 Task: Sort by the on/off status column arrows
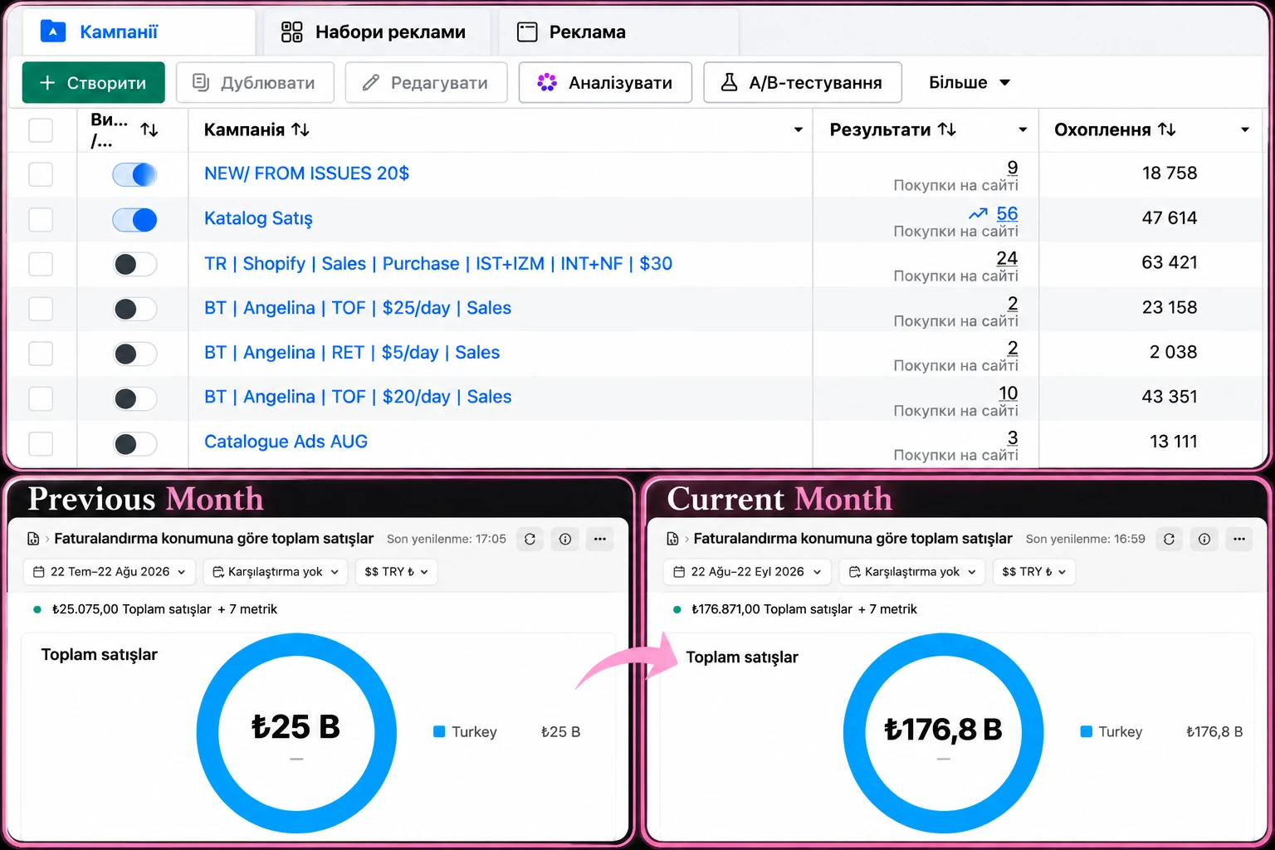[149, 129]
